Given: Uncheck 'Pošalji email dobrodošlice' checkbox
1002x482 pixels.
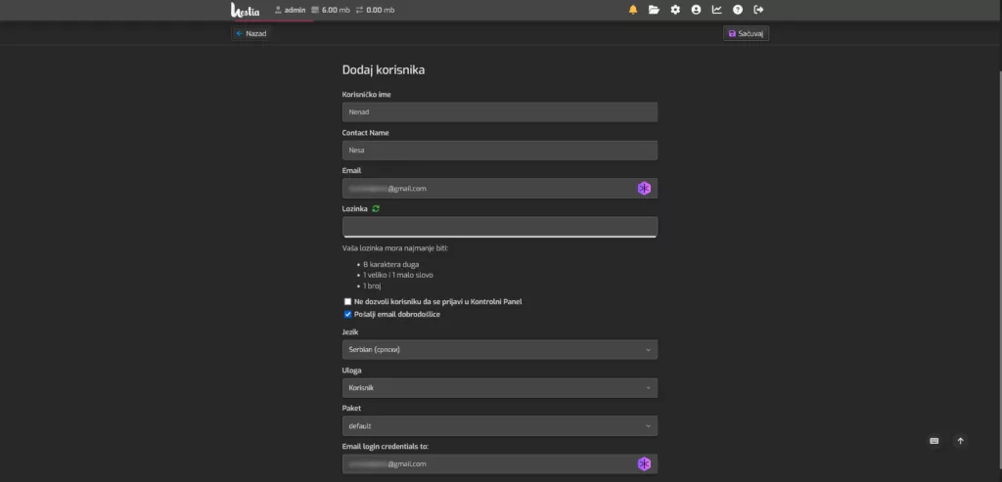Looking at the screenshot, I should pyautogui.click(x=347, y=314).
